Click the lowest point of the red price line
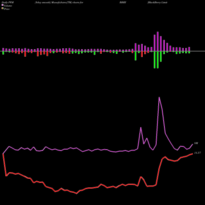The height and width of the screenshot is (205, 205). pyautogui.click(x=76, y=194)
